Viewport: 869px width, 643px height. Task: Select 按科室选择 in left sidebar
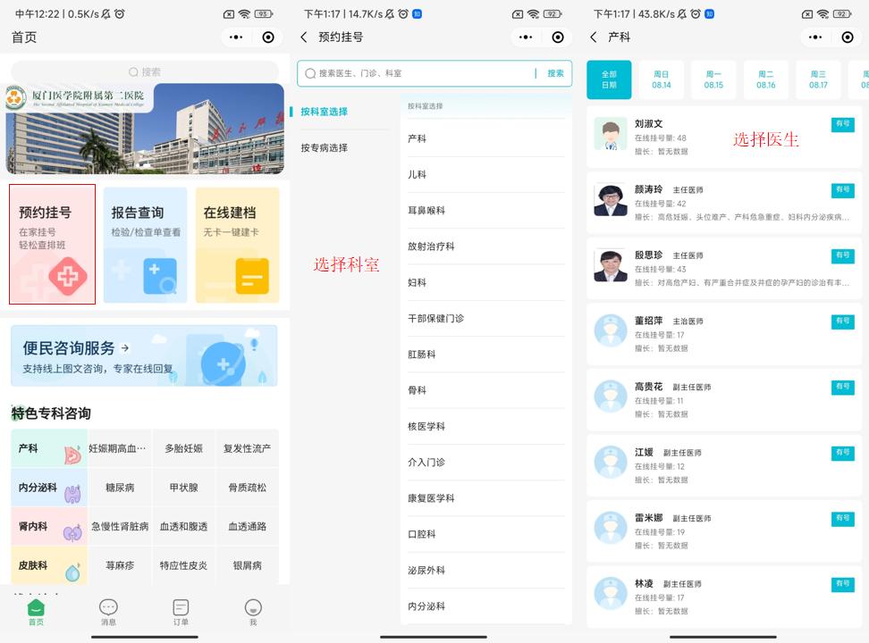tap(325, 112)
